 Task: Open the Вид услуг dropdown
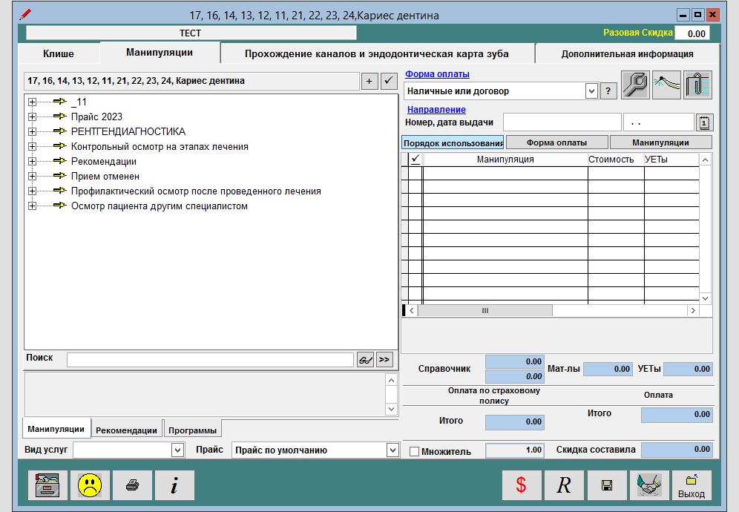(177, 450)
